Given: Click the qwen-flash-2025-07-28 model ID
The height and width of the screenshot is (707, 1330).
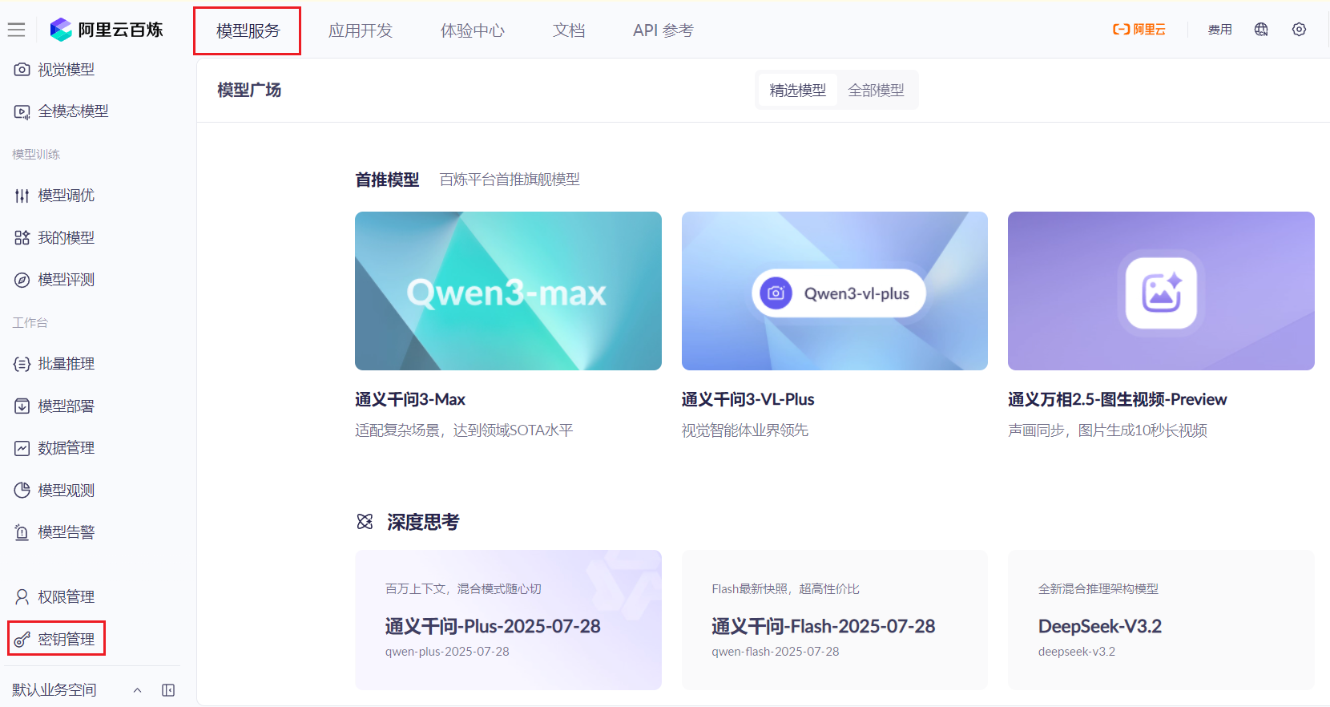Looking at the screenshot, I should [x=776, y=652].
